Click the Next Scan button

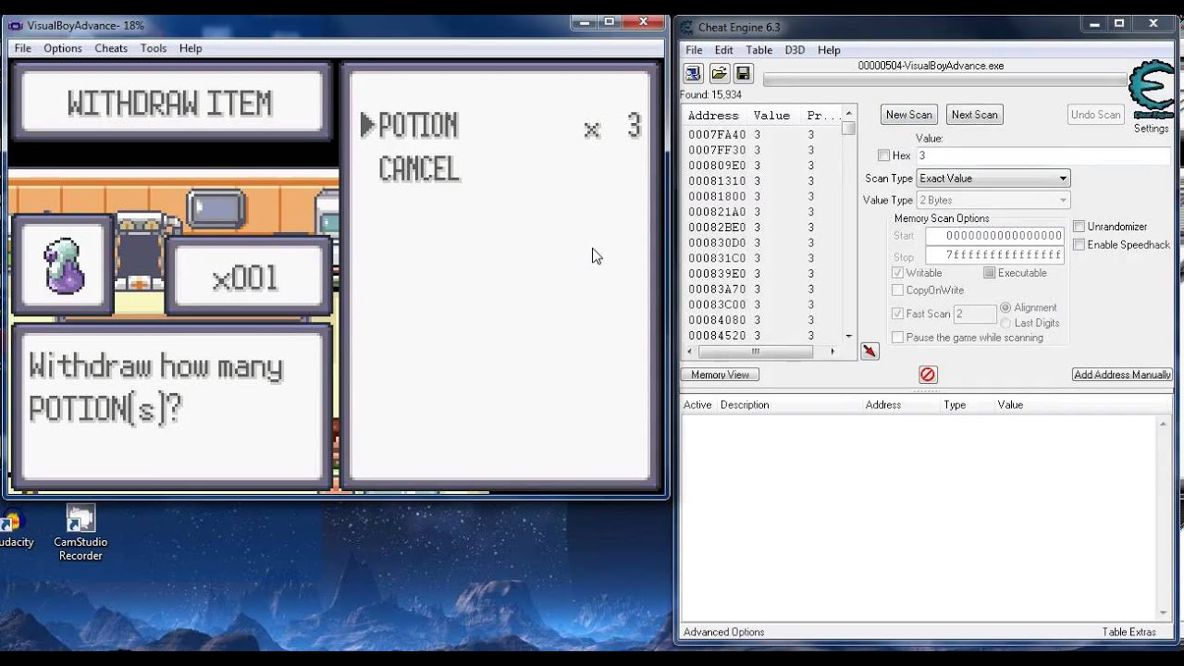975,115
